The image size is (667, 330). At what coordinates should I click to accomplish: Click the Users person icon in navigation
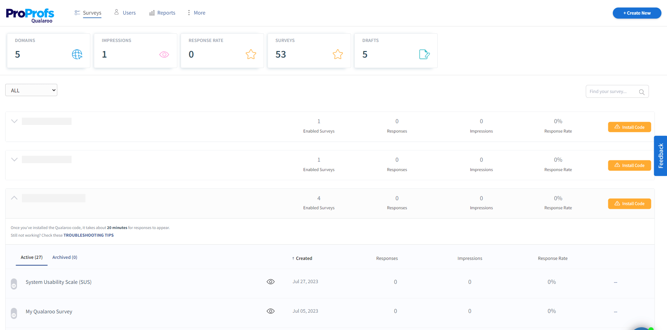117,12
